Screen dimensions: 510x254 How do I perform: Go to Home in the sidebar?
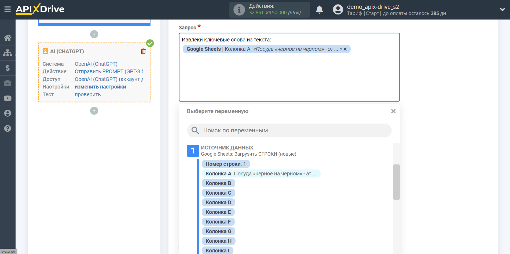[8, 38]
